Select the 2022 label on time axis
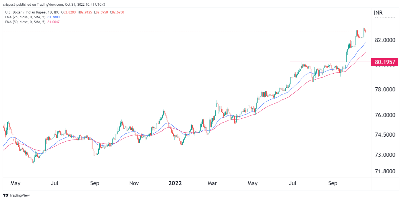This screenshot has height=200, width=402. pyautogui.click(x=175, y=183)
